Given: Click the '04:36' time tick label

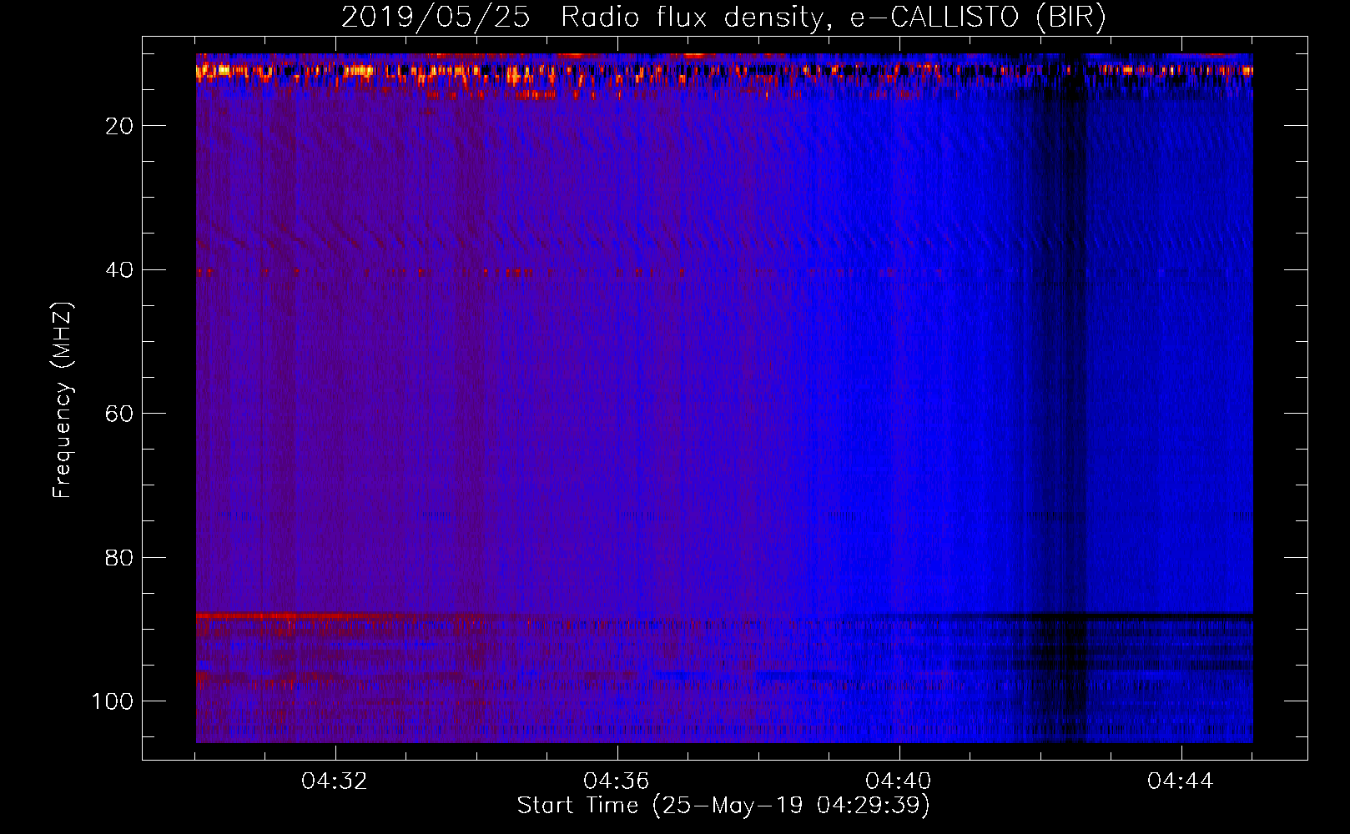Looking at the screenshot, I should pyautogui.click(x=617, y=781).
